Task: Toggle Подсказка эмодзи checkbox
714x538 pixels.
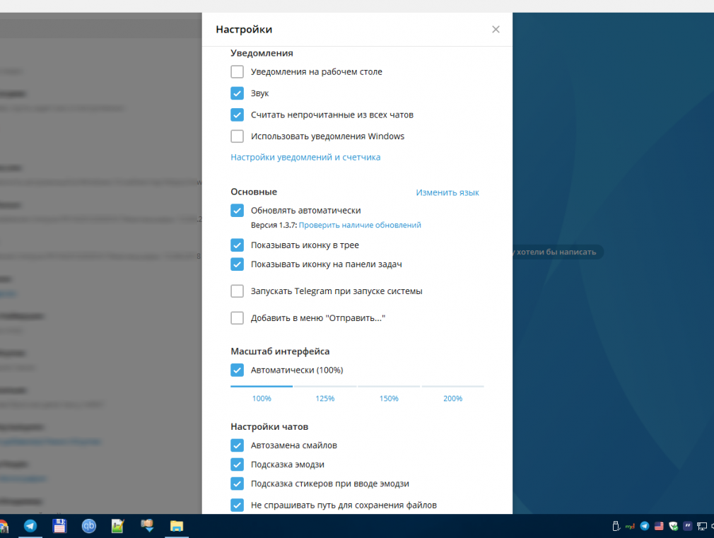Action: 238,464
